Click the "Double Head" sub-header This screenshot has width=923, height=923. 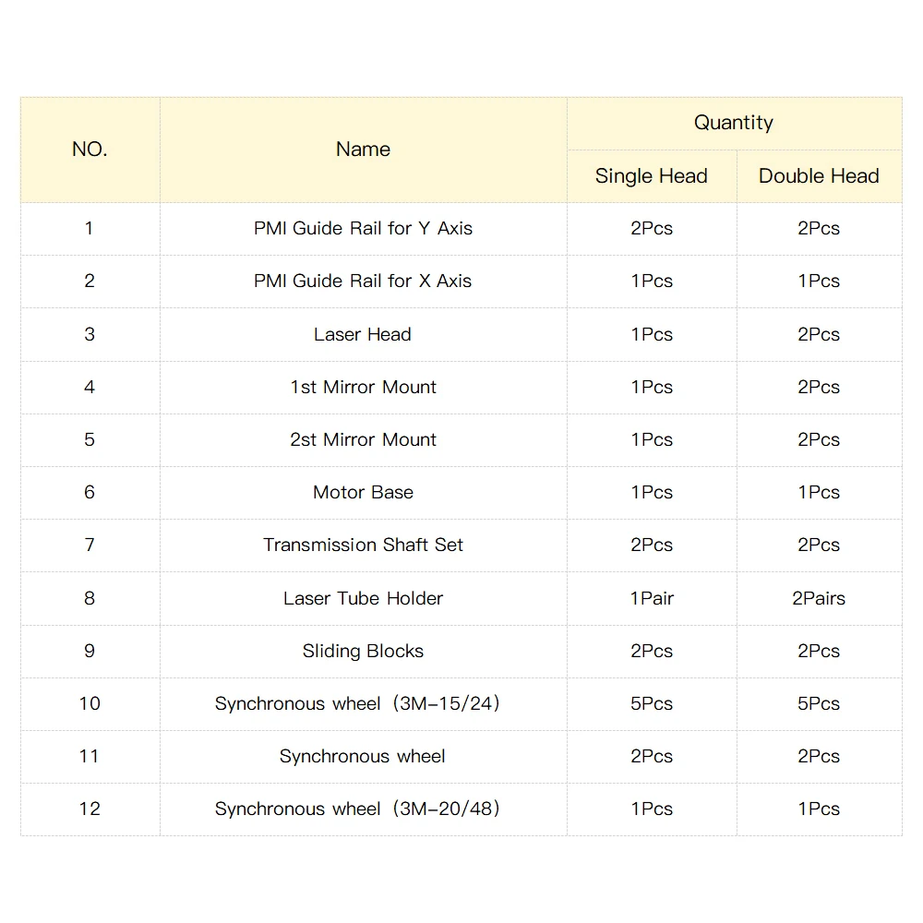tap(819, 176)
